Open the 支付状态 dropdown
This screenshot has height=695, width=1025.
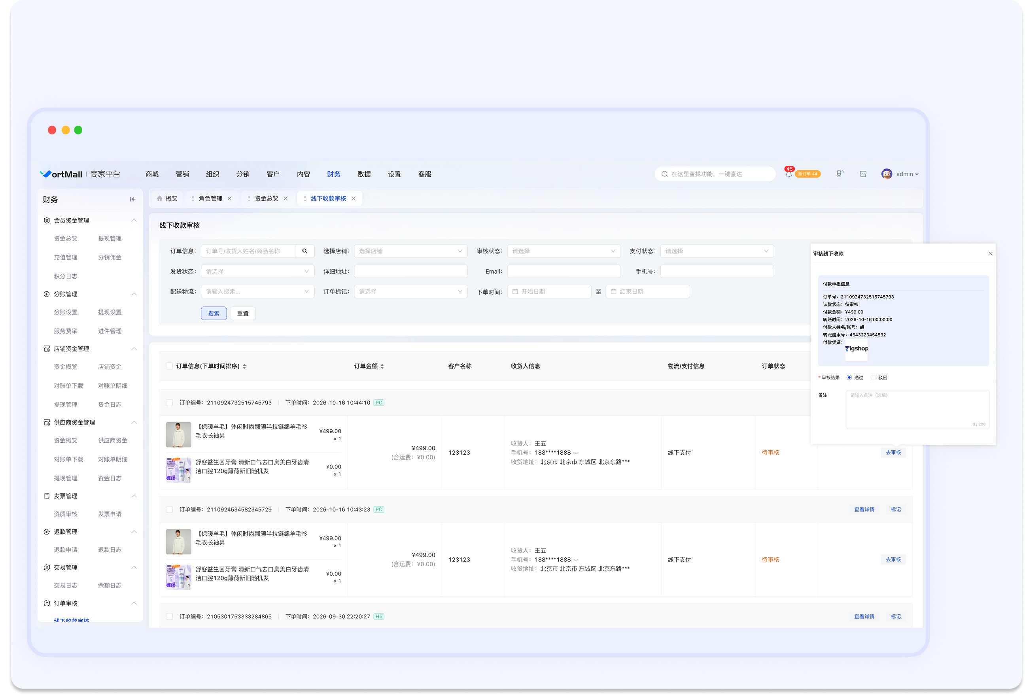[717, 251]
